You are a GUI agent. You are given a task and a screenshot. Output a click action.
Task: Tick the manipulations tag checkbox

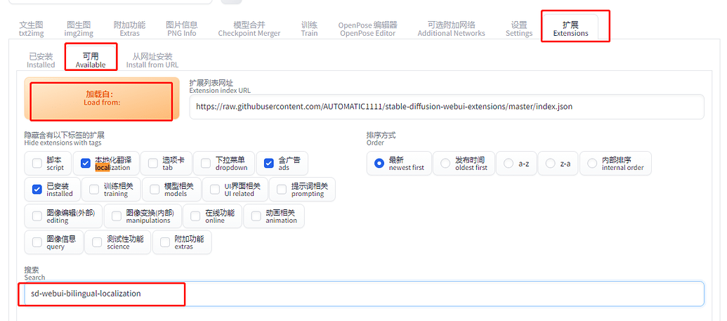tap(117, 216)
